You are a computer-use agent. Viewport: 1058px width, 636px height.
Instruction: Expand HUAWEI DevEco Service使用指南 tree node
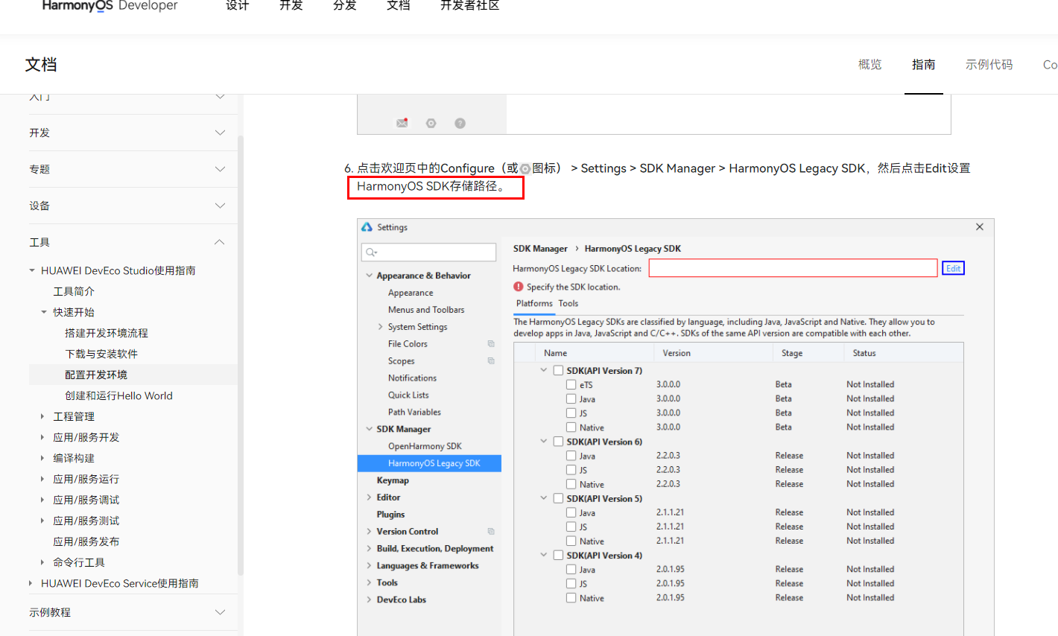coord(31,583)
